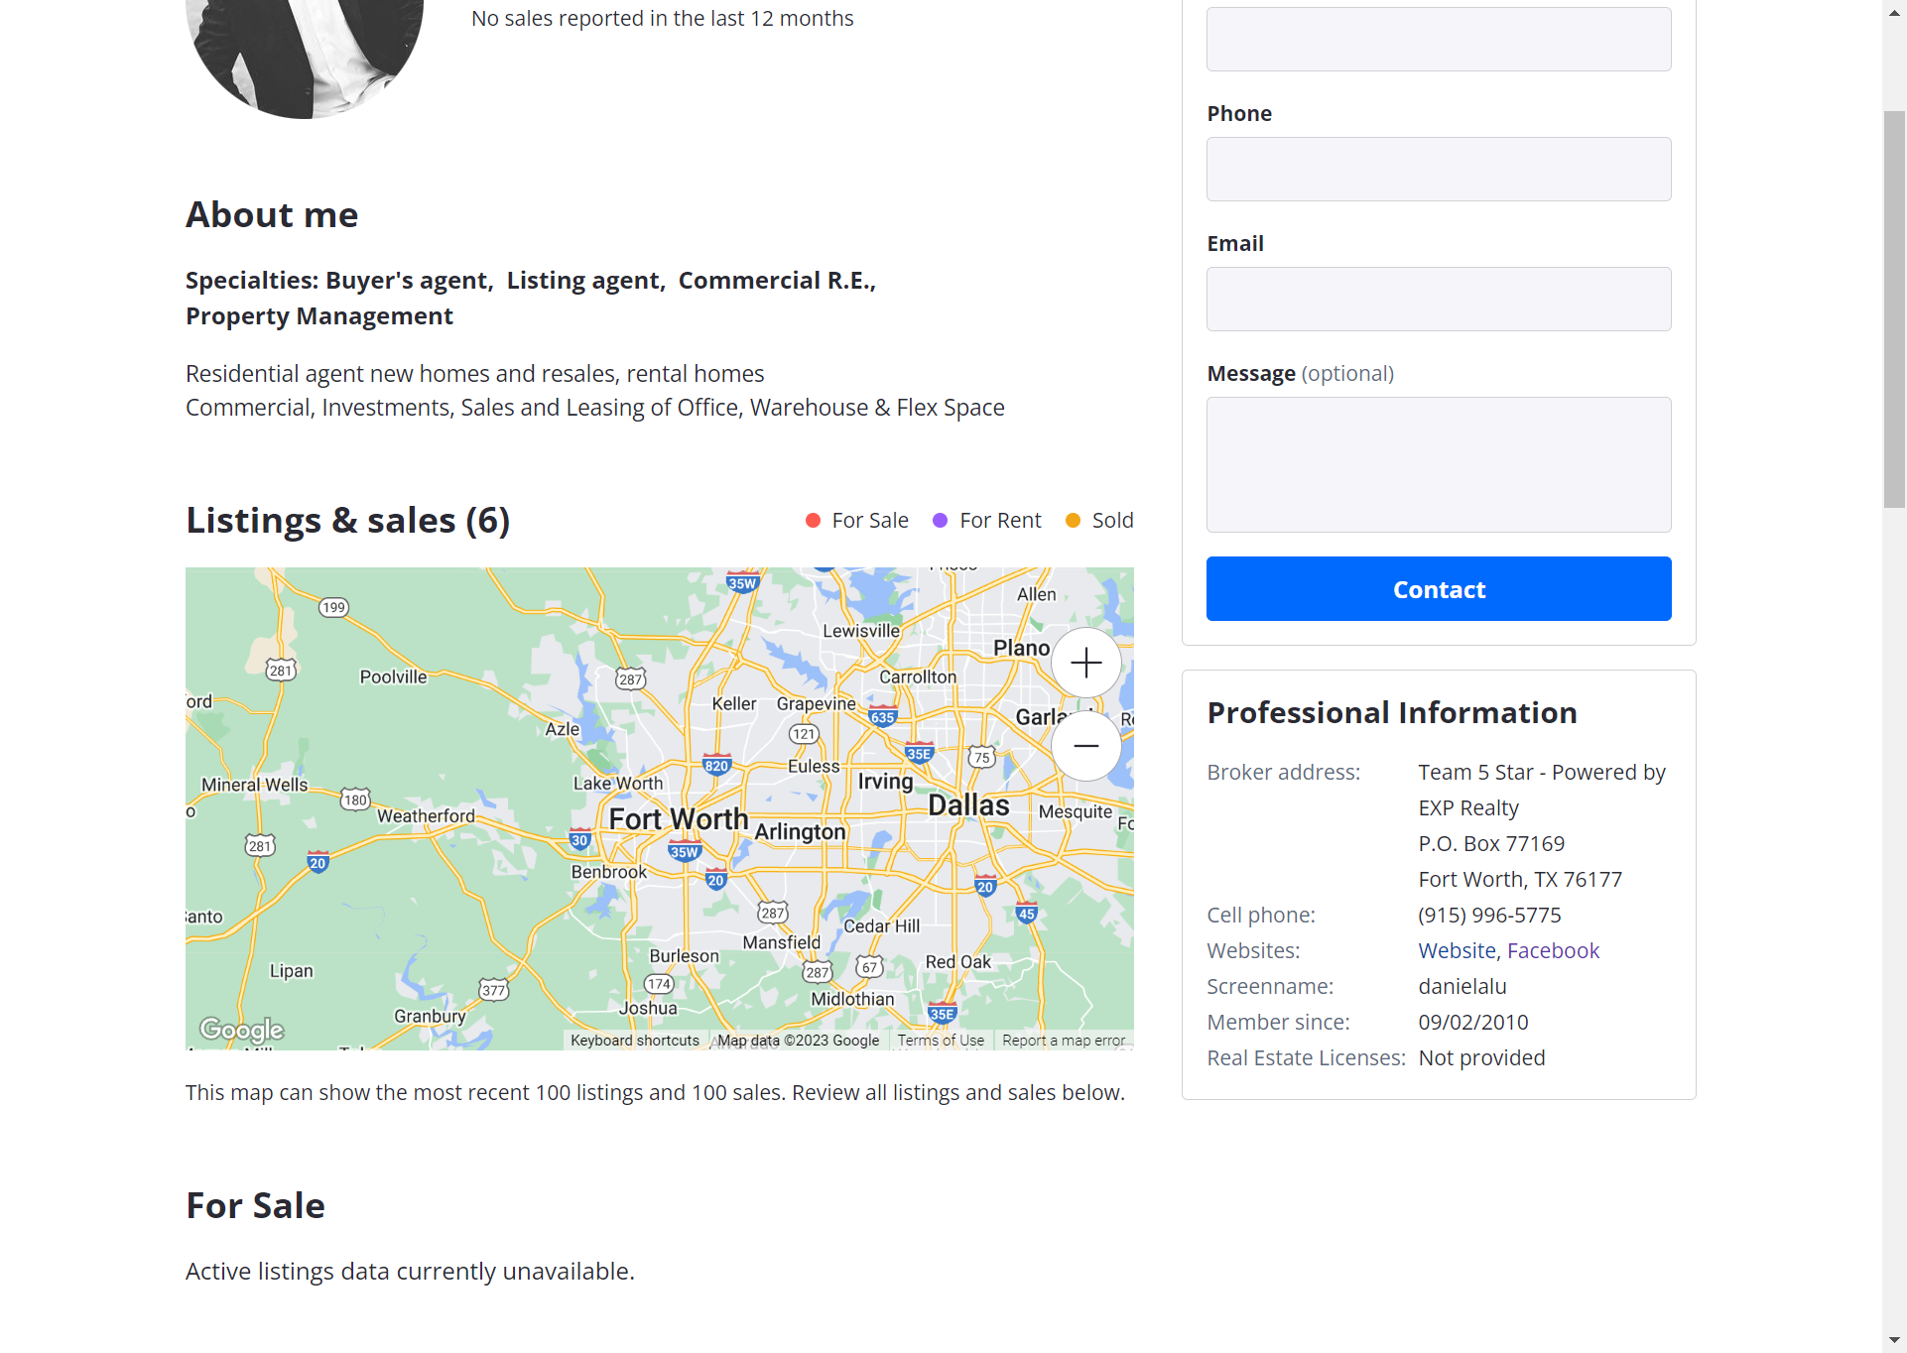Image resolution: width=1907 pixels, height=1353 pixels.
Task: Click the highway 199 marker on the map
Action: (333, 607)
